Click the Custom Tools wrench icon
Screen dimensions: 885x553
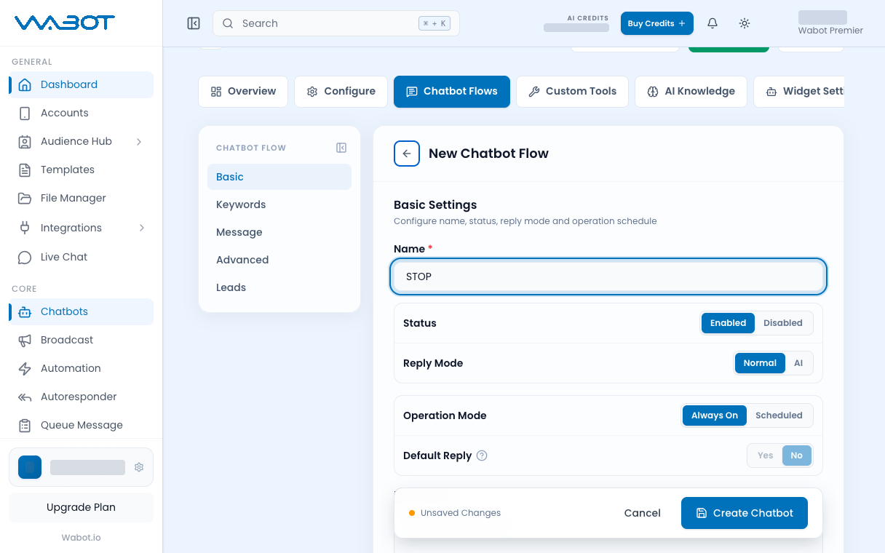coord(534,92)
